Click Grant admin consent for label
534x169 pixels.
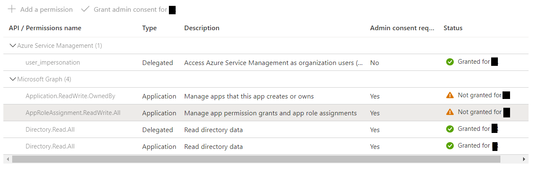[x=130, y=9]
